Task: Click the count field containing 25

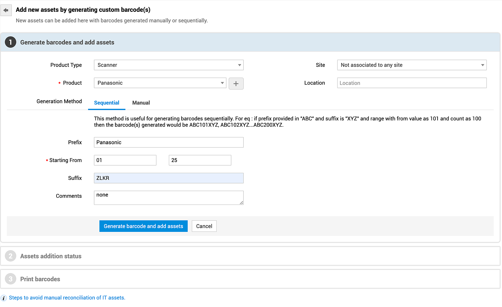Action: (x=200, y=160)
